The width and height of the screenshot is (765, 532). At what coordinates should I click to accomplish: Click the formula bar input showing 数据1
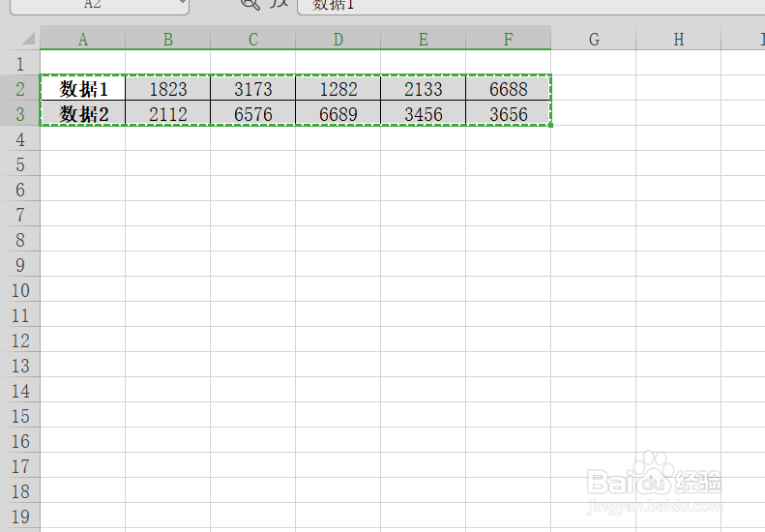coord(531,6)
